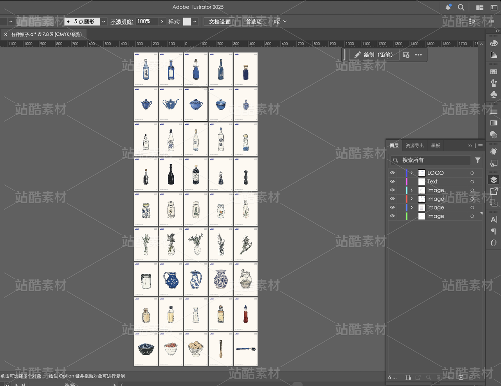Click the graphic style color swatch
This screenshot has width=501, height=386.
pos(187,22)
